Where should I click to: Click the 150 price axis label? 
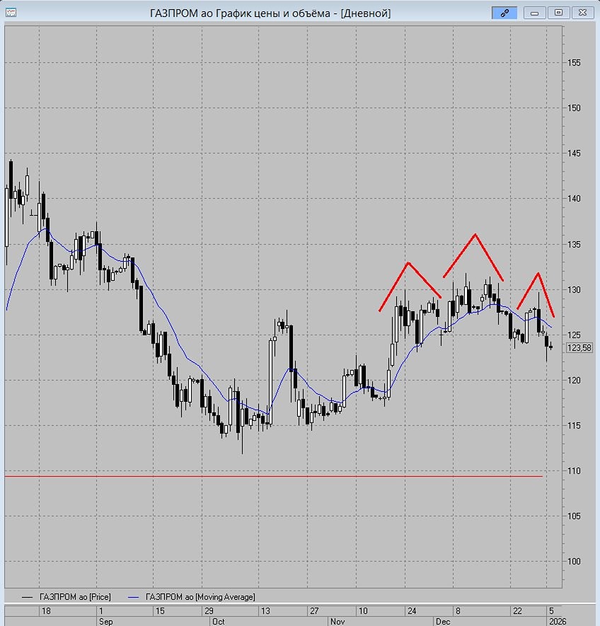574,108
